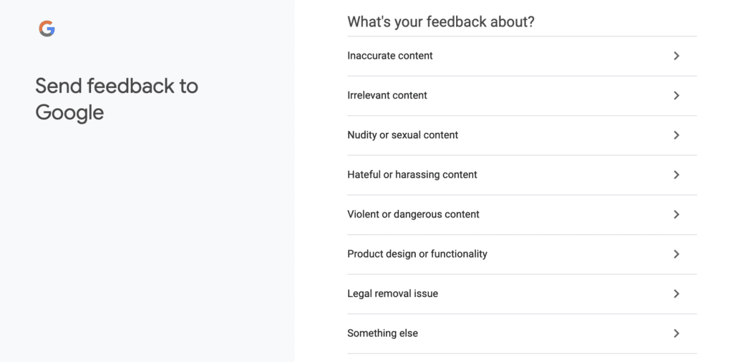The width and height of the screenshot is (733, 362).
Task: Expand Hateful or harassing content option
Action: (x=522, y=175)
